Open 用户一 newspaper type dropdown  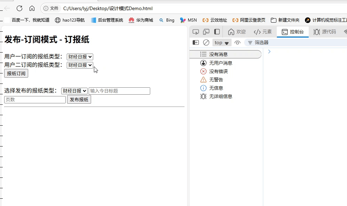point(80,57)
